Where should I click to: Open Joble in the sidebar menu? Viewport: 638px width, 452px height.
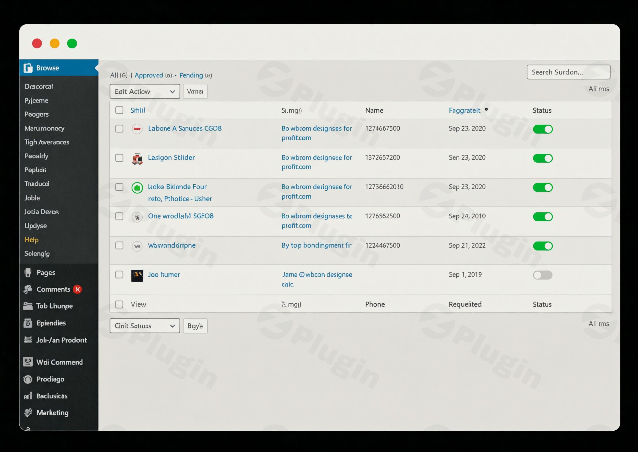pyautogui.click(x=32, y=198)
